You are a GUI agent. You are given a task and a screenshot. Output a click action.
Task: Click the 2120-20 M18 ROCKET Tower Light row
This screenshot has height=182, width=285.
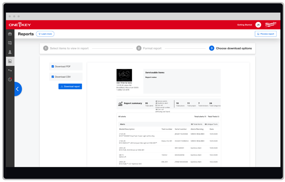pyautogui.click(x=169, y=135)
